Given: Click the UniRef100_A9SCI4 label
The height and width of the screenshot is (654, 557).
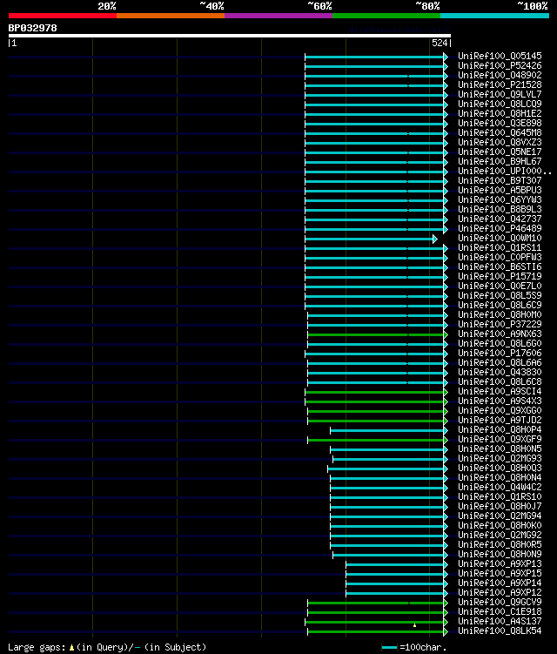Looking at the screenshot, I should (500, 392).
